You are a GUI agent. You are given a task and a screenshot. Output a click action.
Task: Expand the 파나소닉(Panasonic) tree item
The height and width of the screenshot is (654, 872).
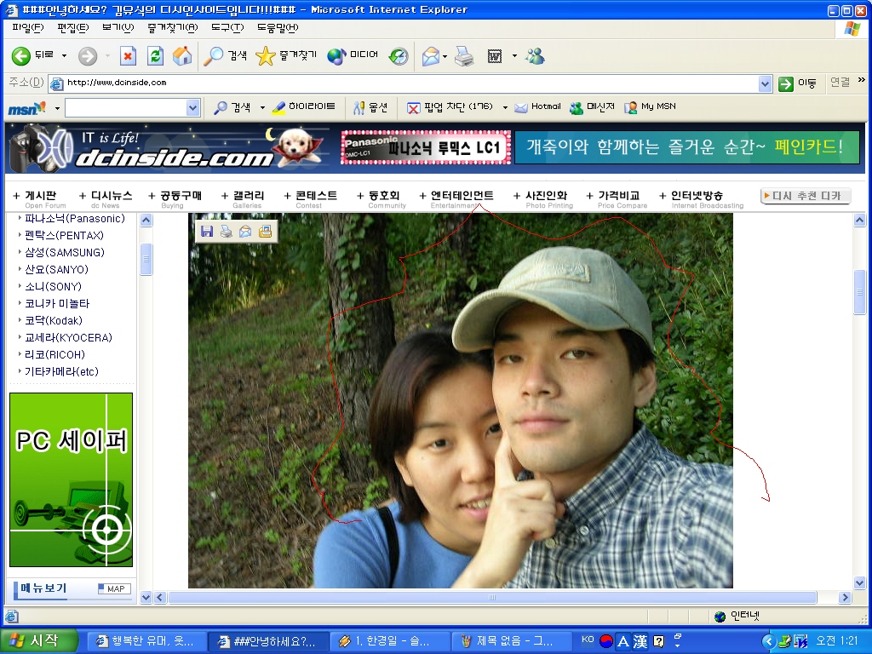(20, 219)
